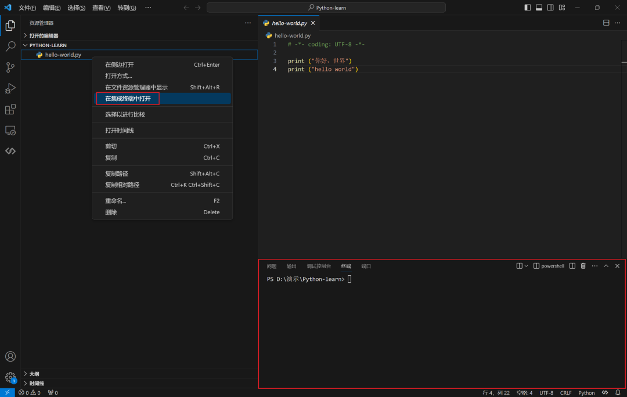Viewport: 627px width, 397px height.
Task: Choose Open to the Side menu item
Action: (163, 65)
